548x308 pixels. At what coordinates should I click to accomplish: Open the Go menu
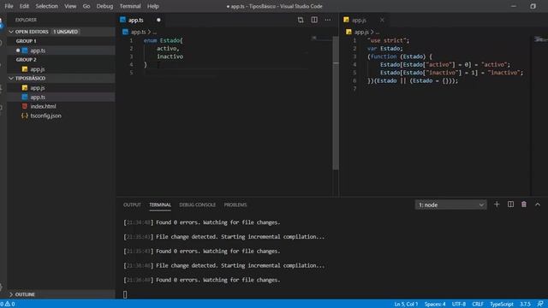[x=86, y=6]
